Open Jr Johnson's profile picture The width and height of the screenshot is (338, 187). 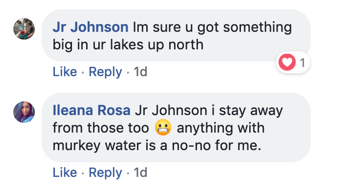[x=24, y=29]
